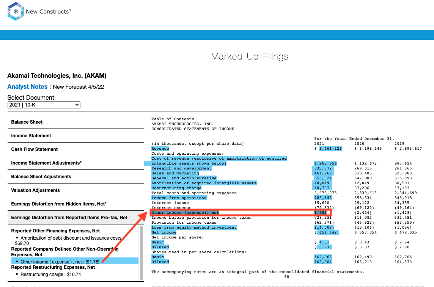Click the highlighted basic EPS value 4.01

pyautogui.click(x=324, y=242)
